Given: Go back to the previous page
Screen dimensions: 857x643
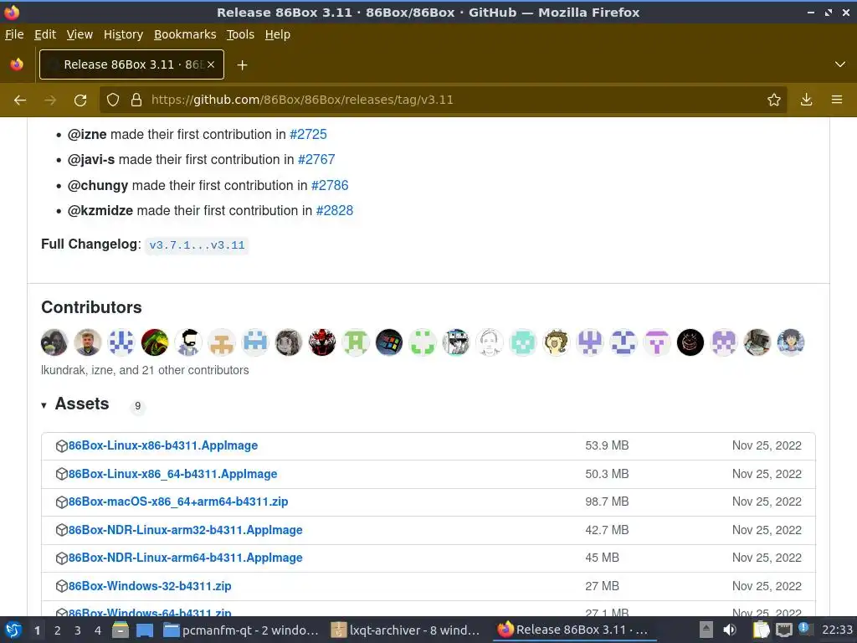Looking at the screenshot, I should 20,100.
